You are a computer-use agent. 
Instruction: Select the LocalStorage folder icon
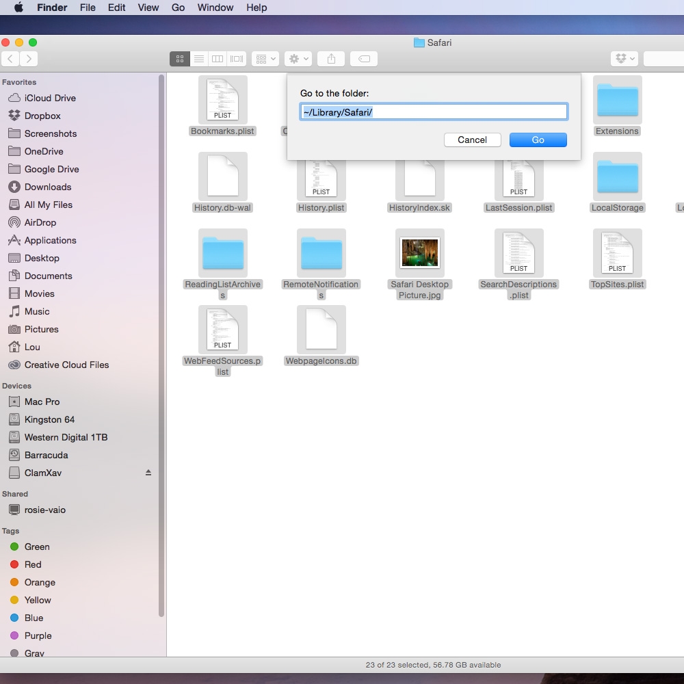(x=617, y=176)
